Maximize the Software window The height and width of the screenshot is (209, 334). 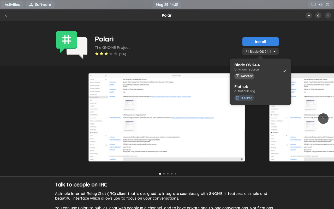point(318,15)
